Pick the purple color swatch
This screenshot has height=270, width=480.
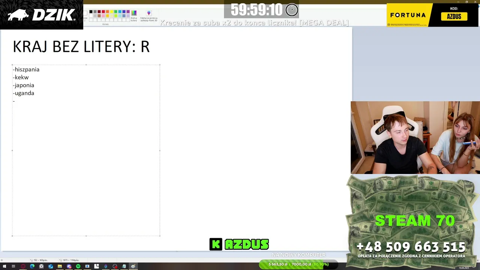coord(128,12)
